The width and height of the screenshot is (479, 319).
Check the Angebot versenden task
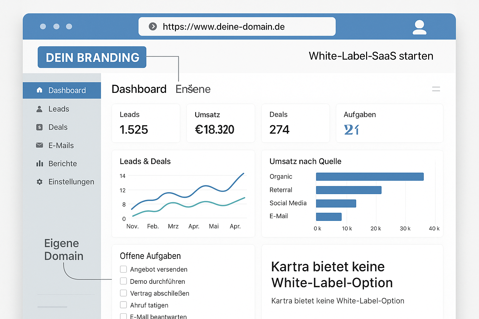coord(123,269)
